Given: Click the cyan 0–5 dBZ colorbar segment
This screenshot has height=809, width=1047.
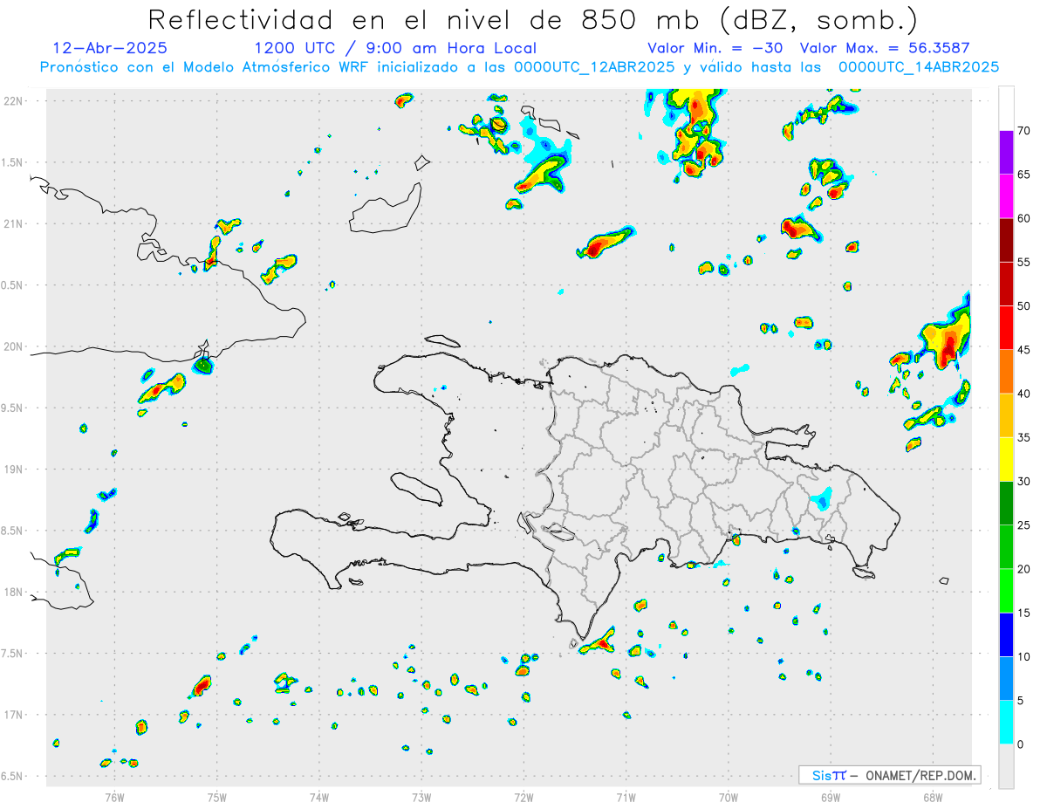Looking at the screenshot, I should point(1006,723).
